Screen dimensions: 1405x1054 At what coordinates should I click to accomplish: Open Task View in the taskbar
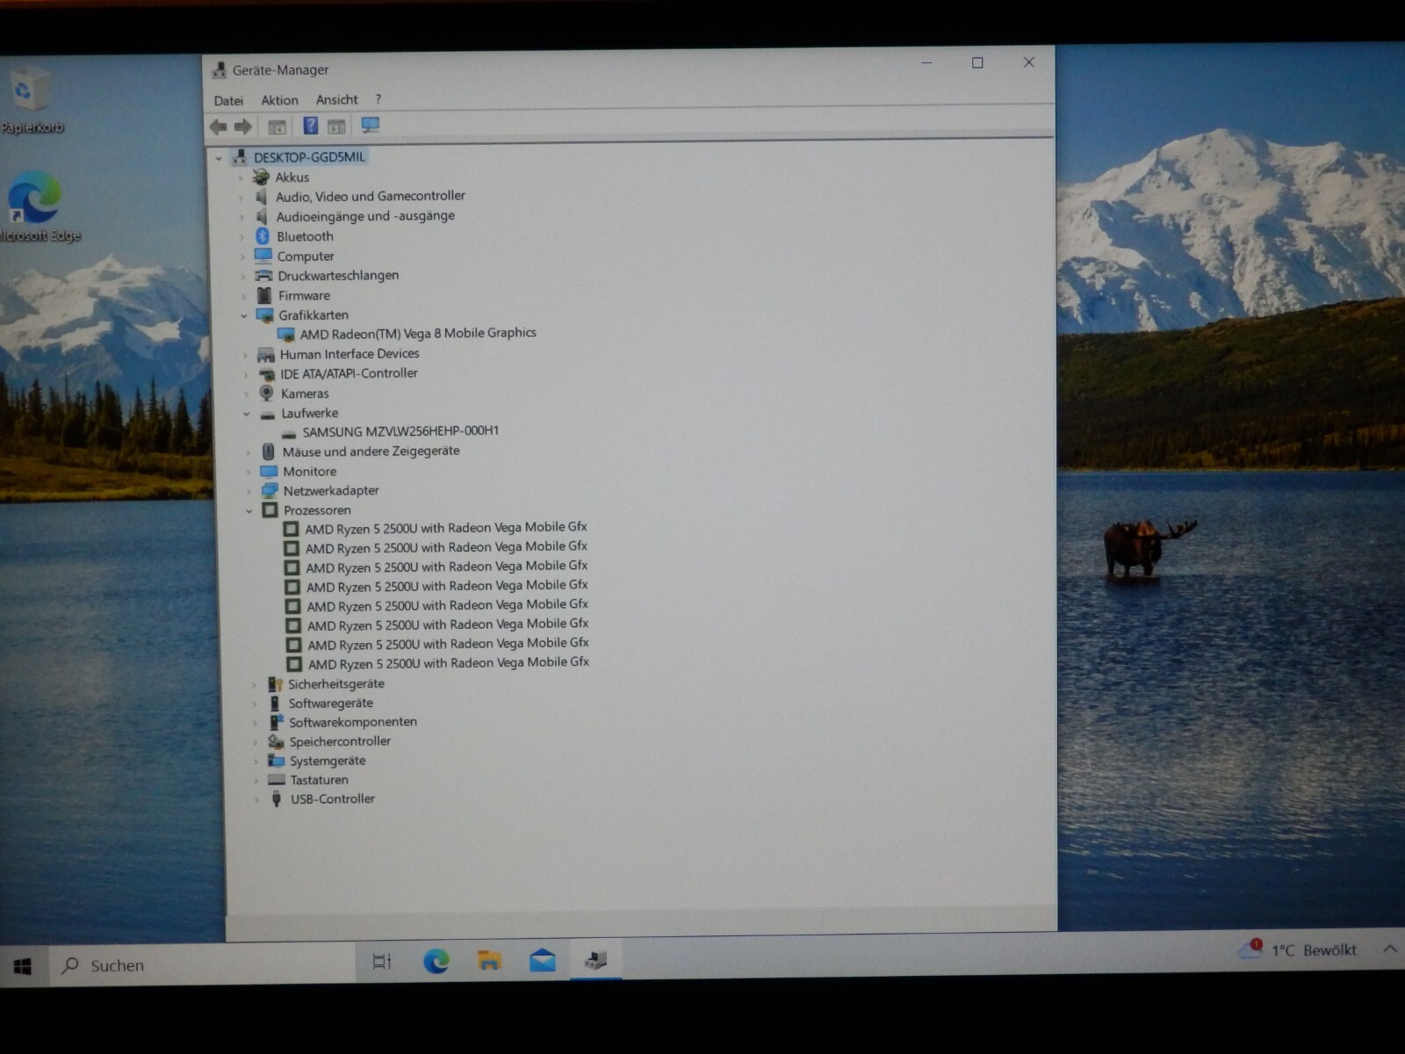click(382, 962)
